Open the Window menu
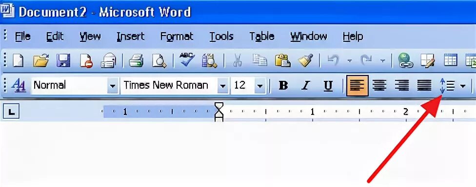The width and height of the screenshot is (476, 187). click(x=309, y=37)
